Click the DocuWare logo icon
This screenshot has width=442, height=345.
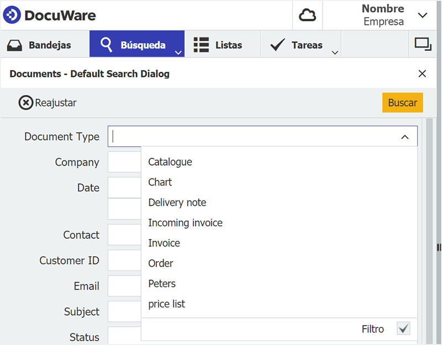click(12, 15)
